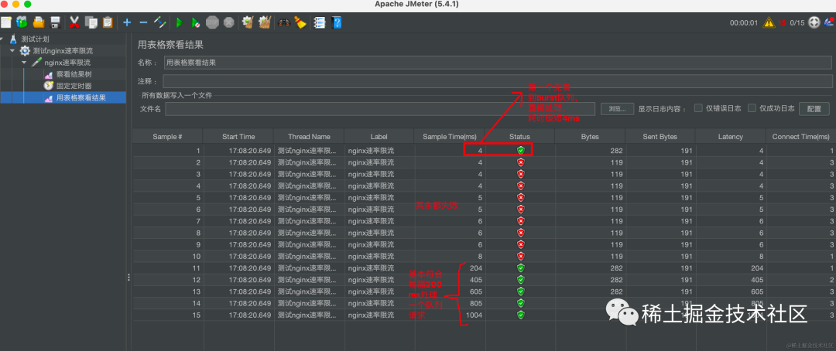Click the Toggle enable/disable icon
Viewport: 836px width, 351px height.
159,22
